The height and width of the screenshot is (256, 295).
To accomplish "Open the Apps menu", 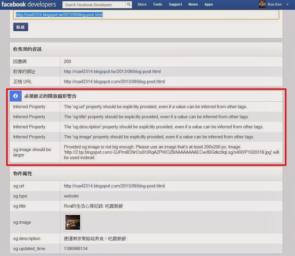I will (209, 4).
